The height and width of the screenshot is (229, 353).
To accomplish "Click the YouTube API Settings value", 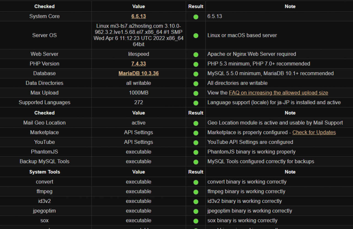I will coord(138,142).
